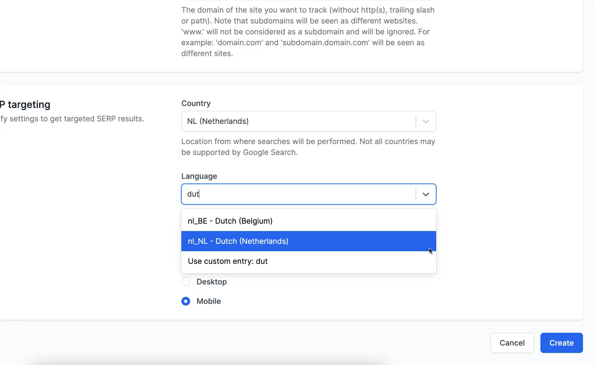Dismiss the dialog using Cancel
Image resolution: width=595 pixels, height=365 pixels.
(512, 343)
